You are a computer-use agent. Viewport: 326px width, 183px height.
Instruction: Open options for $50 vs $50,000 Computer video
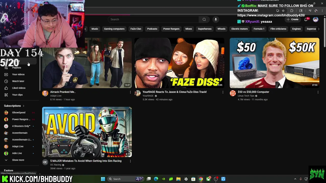pyautogui.click(x=318, y=92)
